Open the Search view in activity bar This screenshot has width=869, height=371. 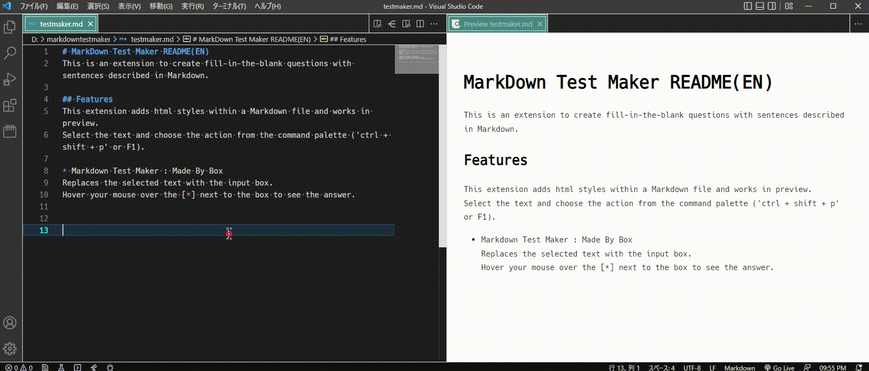tap(10, 53)
